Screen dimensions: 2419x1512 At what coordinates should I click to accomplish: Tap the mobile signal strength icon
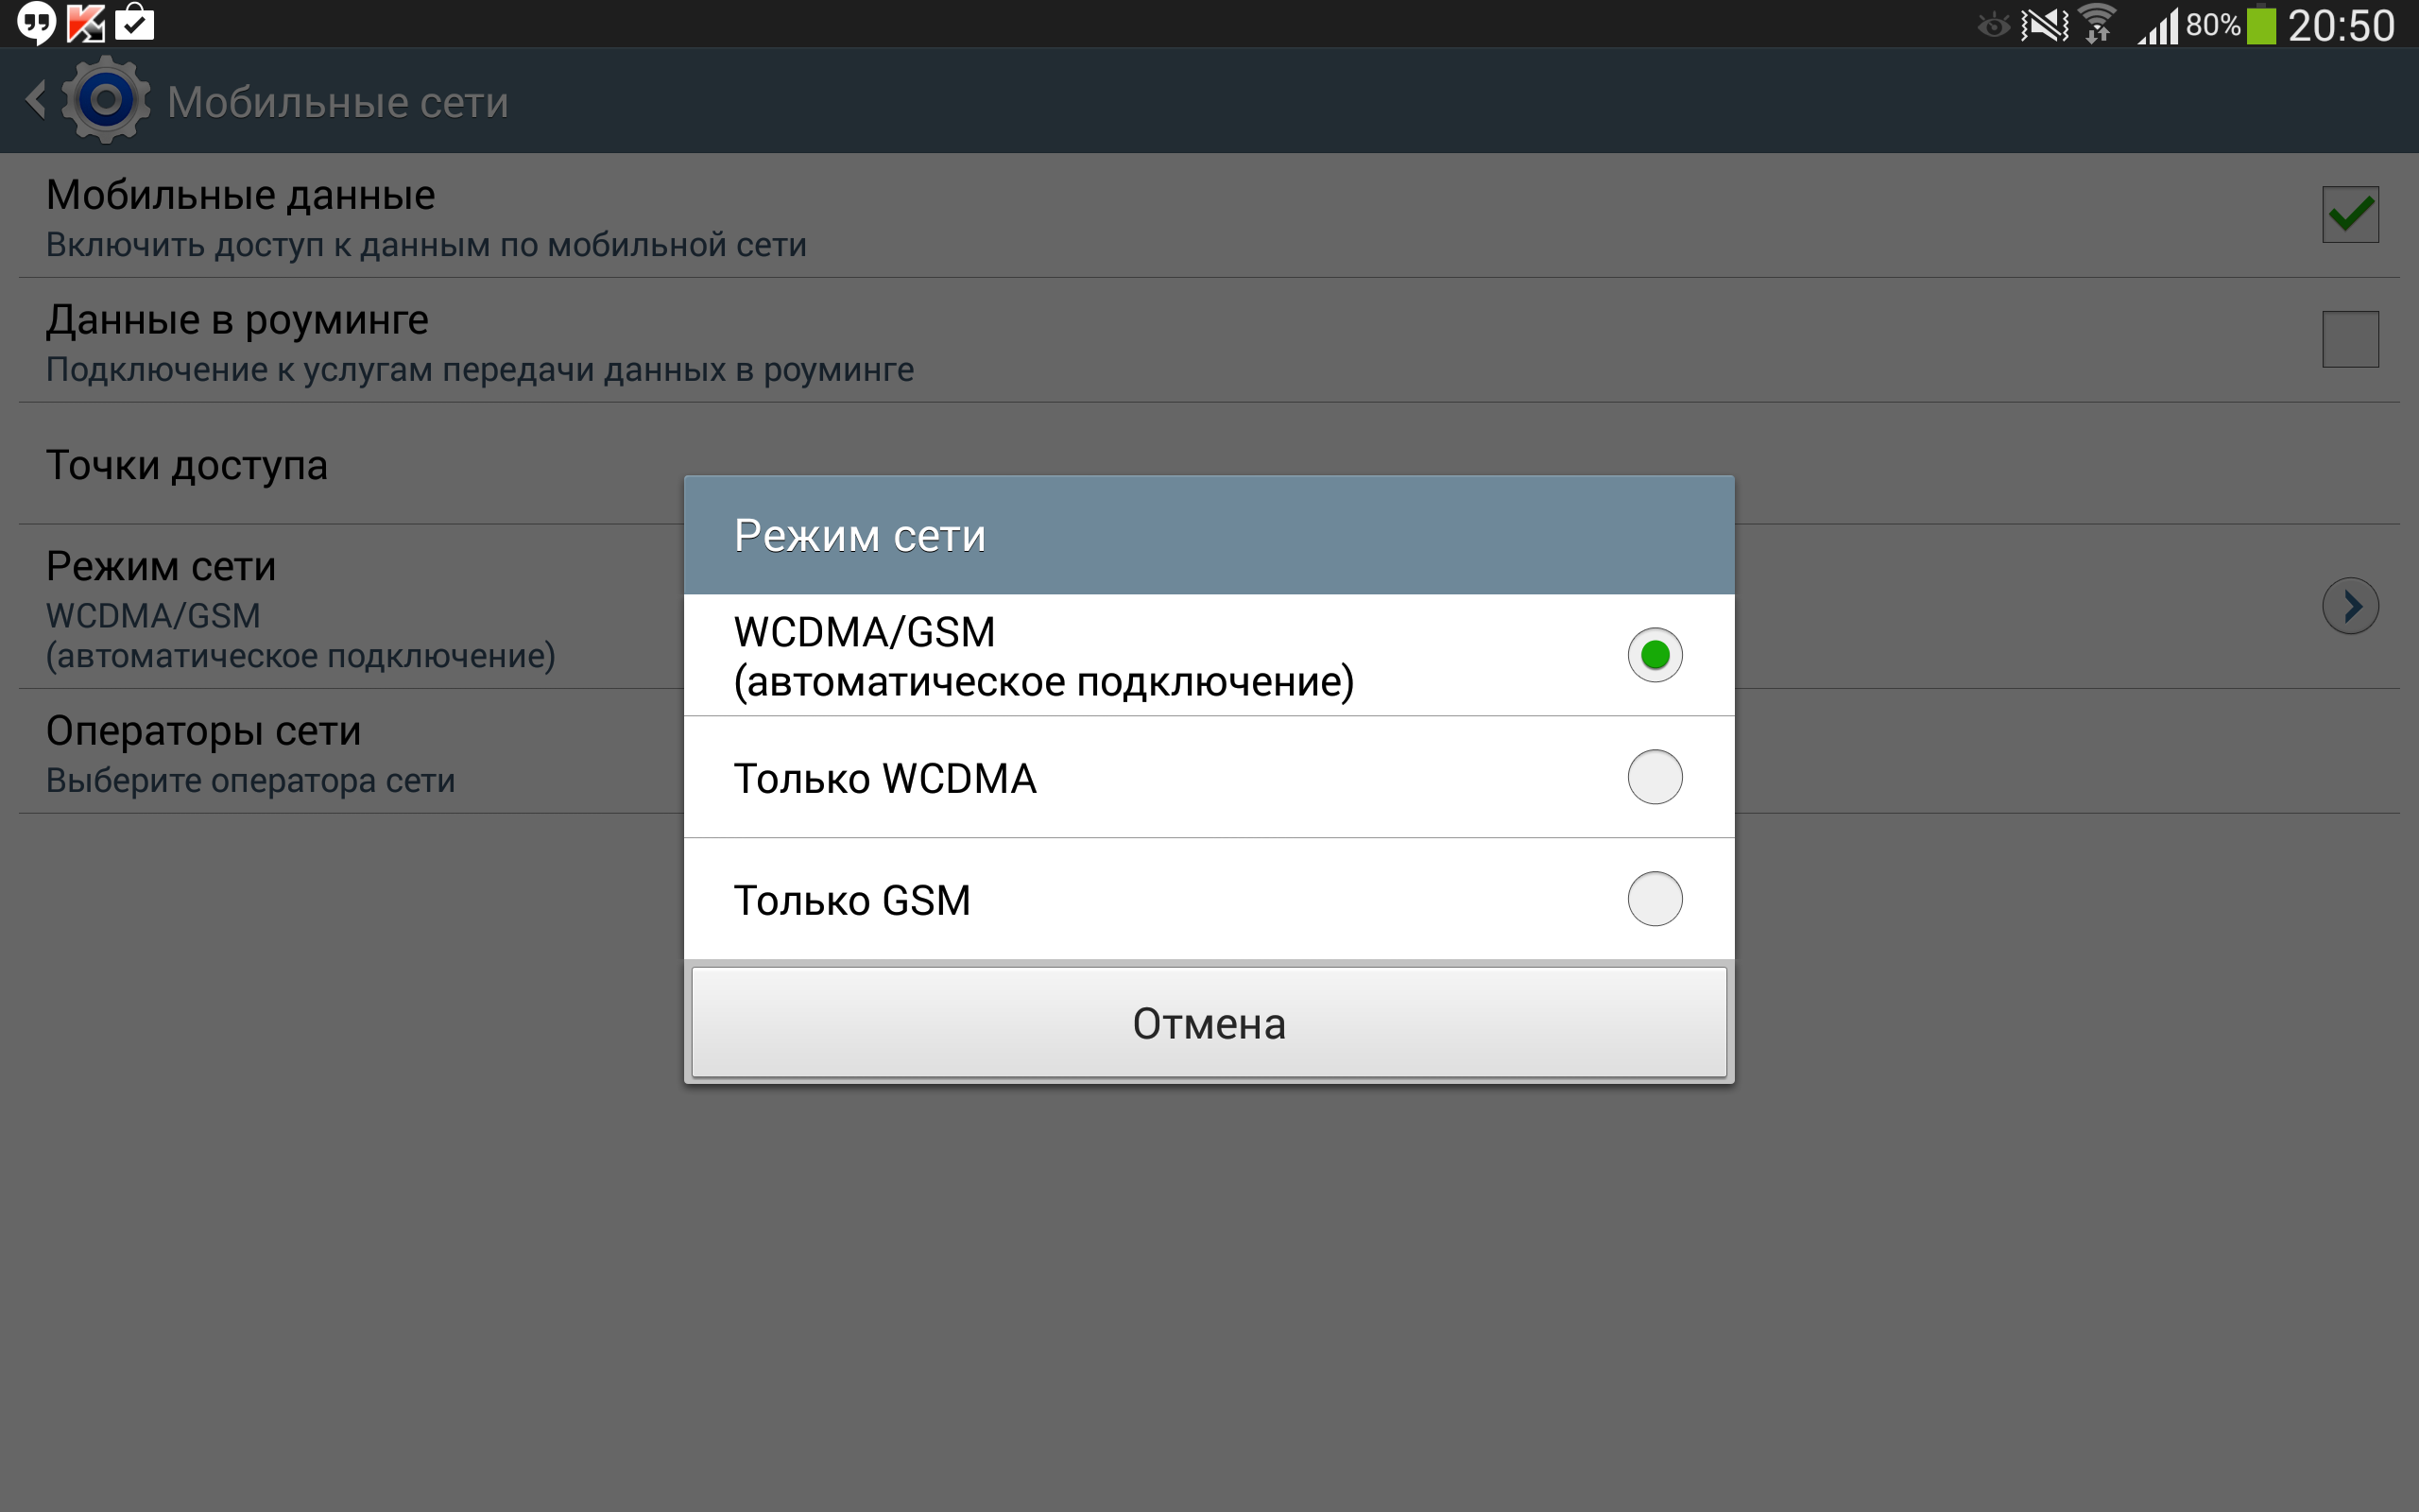coord(2157,25)
